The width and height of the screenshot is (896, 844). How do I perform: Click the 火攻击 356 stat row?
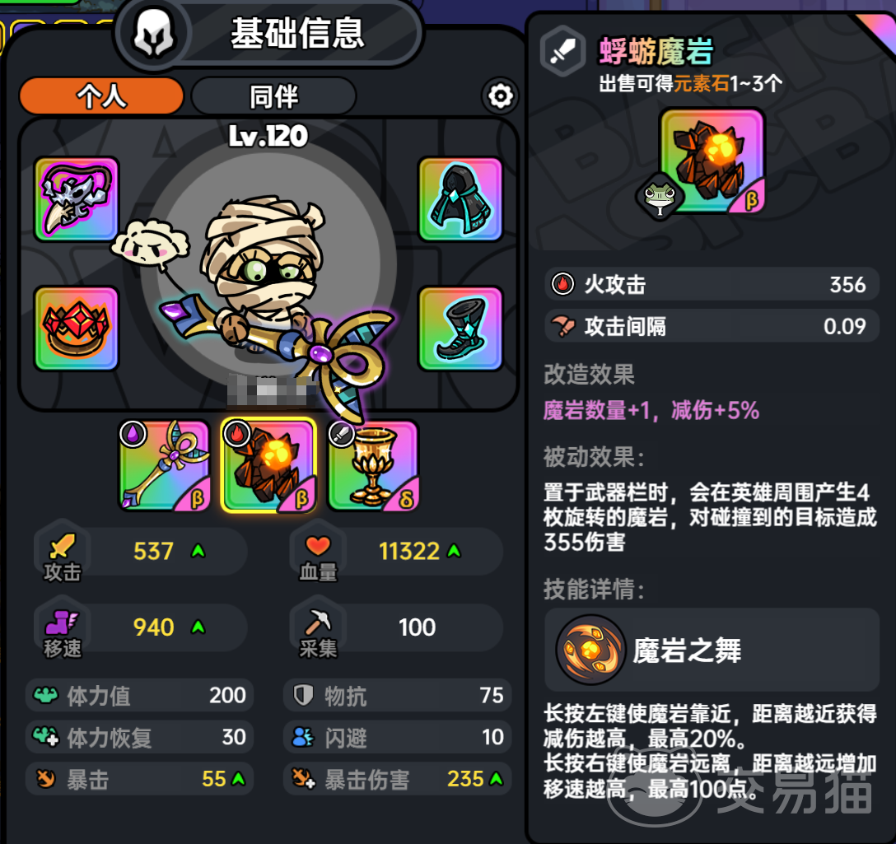click(x=712, y=284)
